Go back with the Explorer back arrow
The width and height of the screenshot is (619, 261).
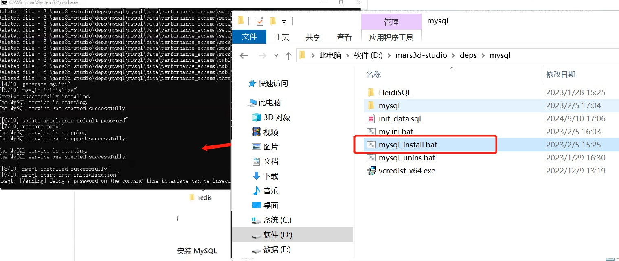click(x=244, y=55)
